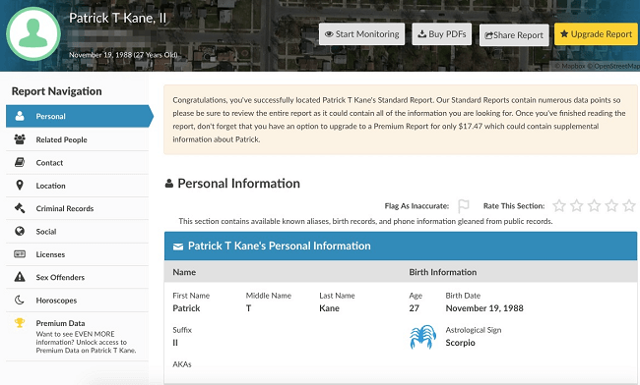The width and height of the screenshot is (640, 385).
Task: Click the Social globe icon
Action: (20, 231)
